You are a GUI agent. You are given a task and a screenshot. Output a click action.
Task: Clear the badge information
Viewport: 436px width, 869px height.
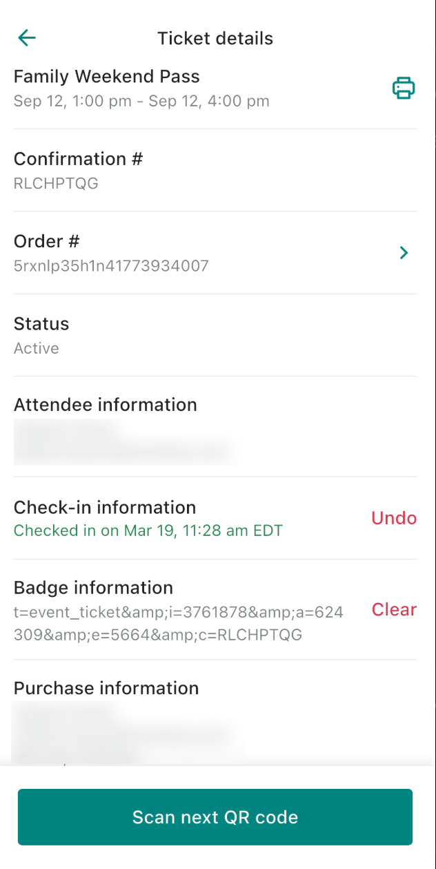click(394, 609)
